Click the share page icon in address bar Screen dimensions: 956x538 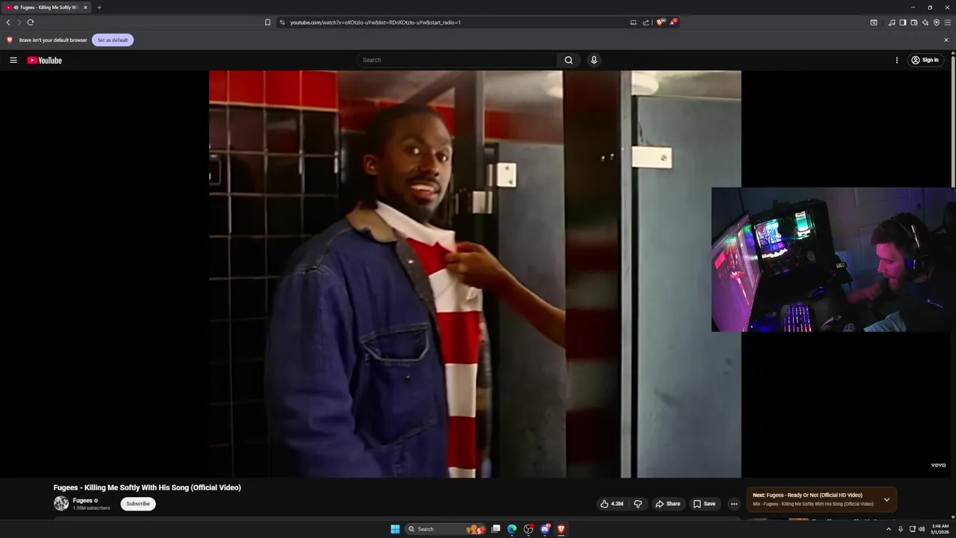(646, 22)
